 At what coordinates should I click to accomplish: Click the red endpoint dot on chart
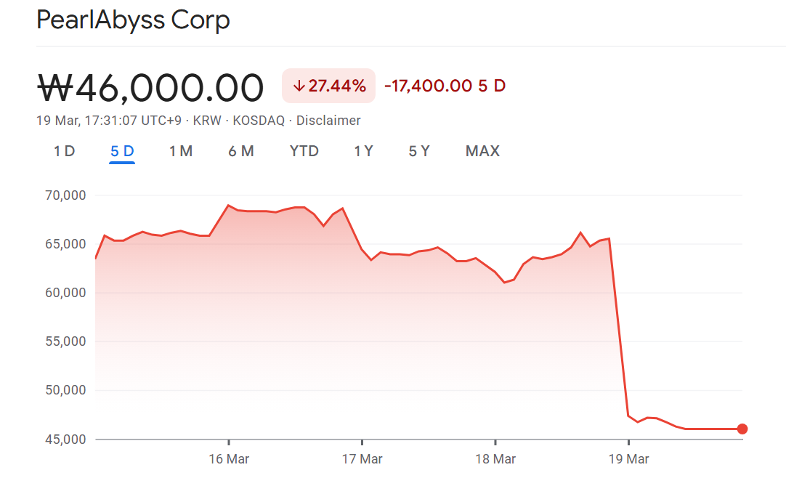coord(742,429)
